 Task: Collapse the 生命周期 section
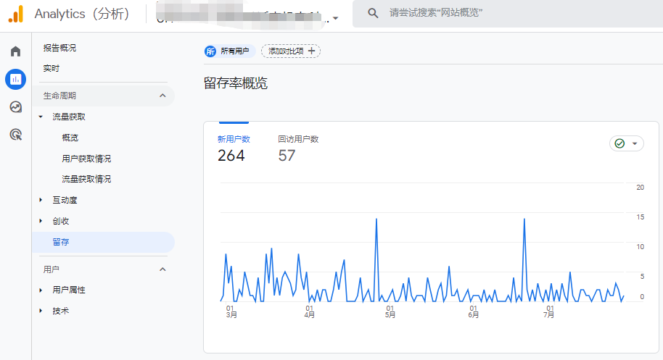(162, 96)
